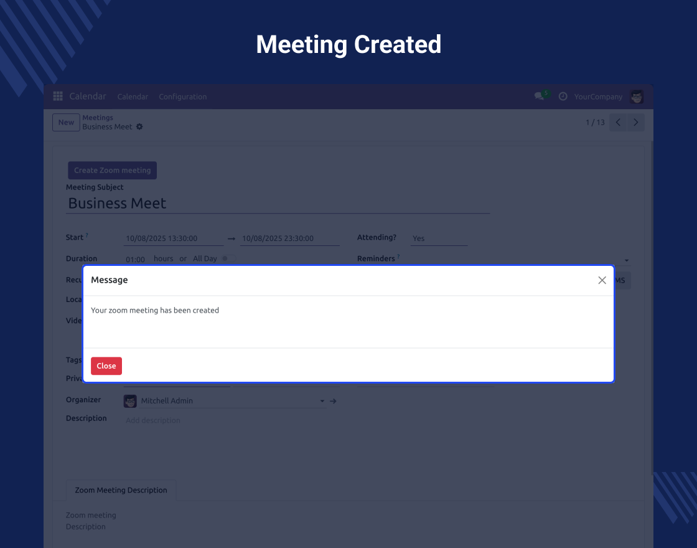Screen dimensions: 697x548
Task: Go to next record arrow
Action: [x=635, y=123]
